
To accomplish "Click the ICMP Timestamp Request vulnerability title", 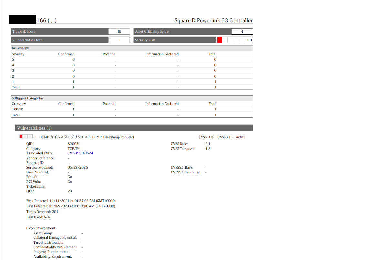I will pyautogui.click(x=87, y=137).
